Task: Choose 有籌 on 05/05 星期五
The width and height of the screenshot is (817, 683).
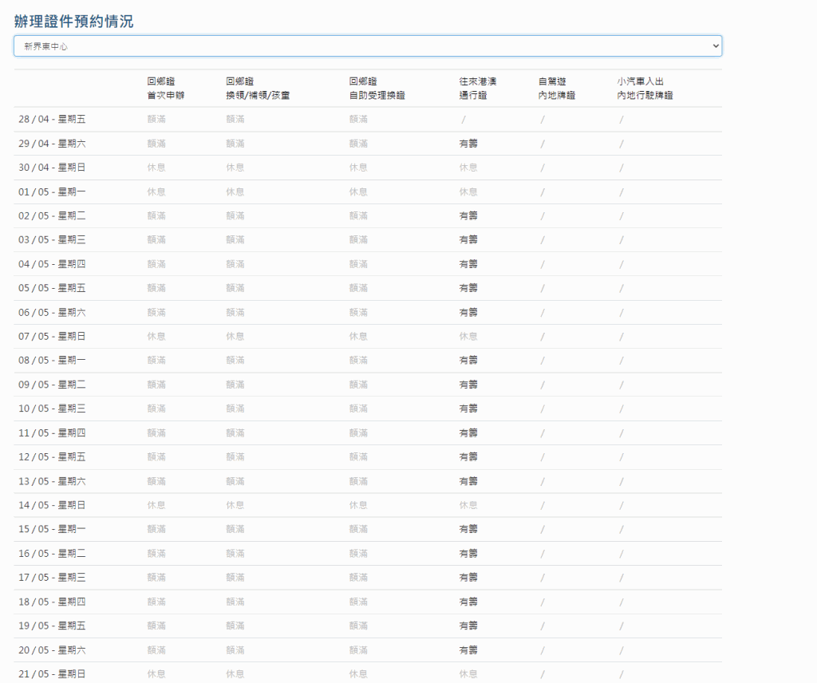Action: coord(468,288)
